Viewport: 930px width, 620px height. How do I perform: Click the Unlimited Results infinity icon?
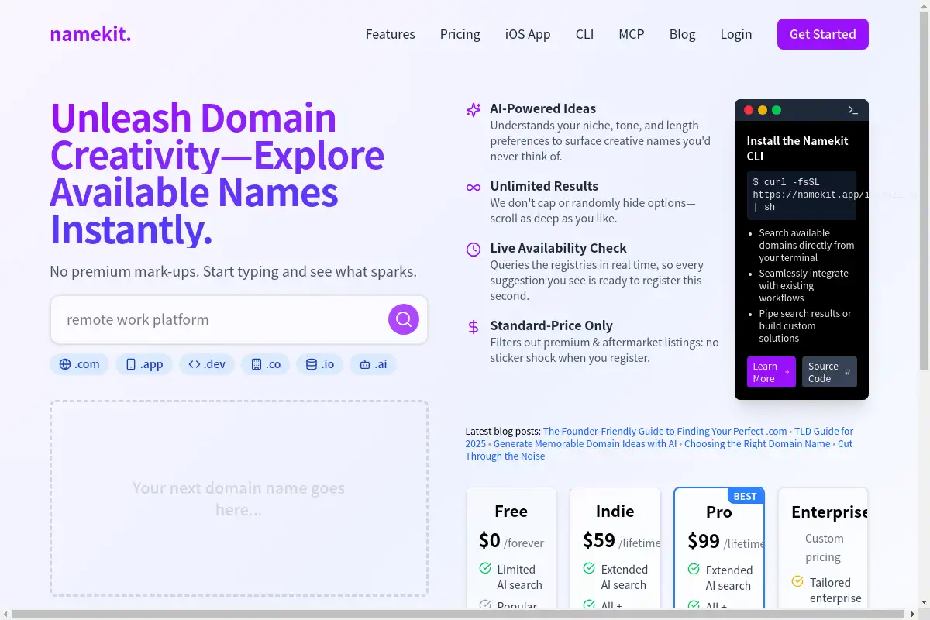pos(474,188)
